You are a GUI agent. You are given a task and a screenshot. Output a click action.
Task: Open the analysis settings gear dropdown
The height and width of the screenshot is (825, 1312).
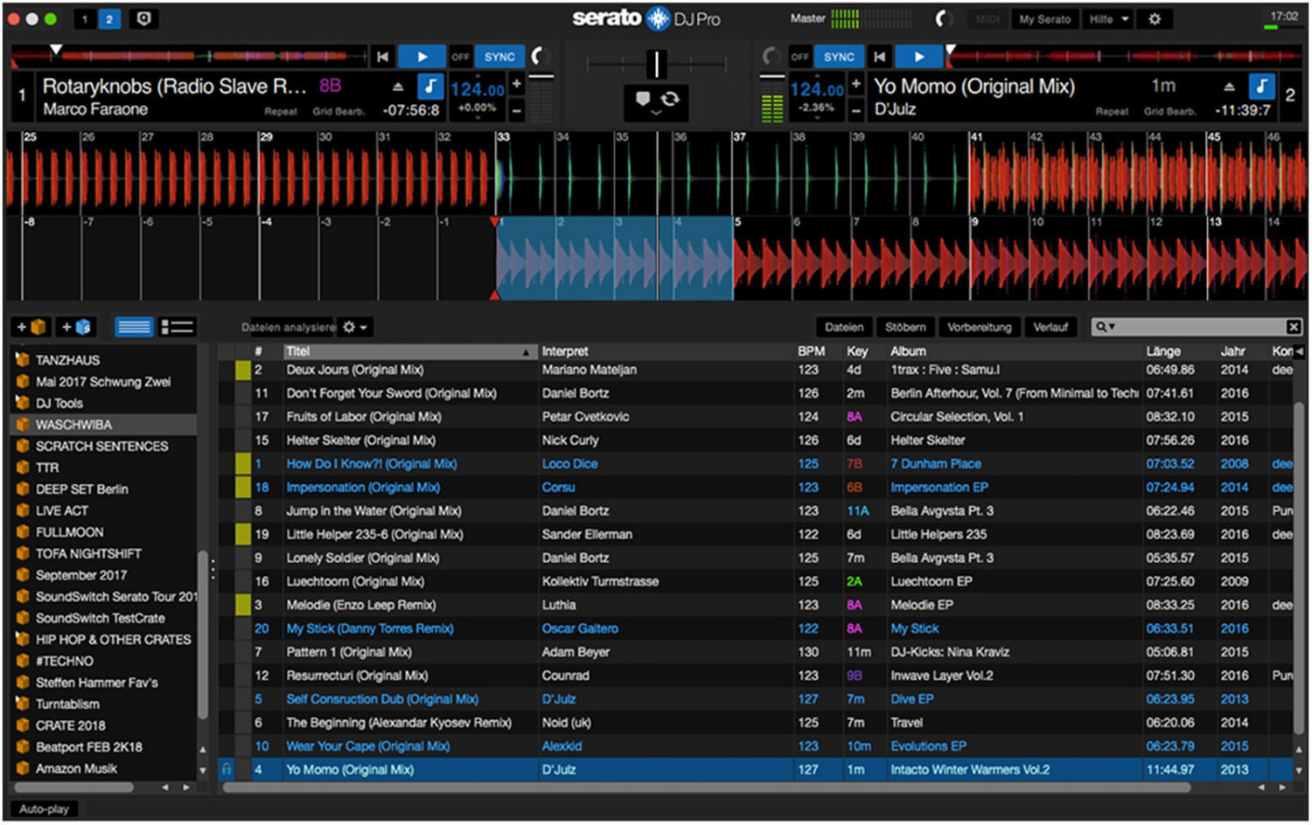click(x=353, y=327)
